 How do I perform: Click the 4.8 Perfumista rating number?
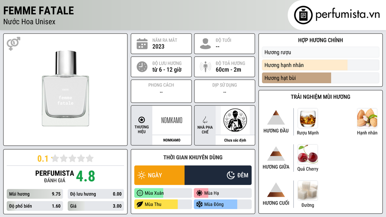[86, 176]
